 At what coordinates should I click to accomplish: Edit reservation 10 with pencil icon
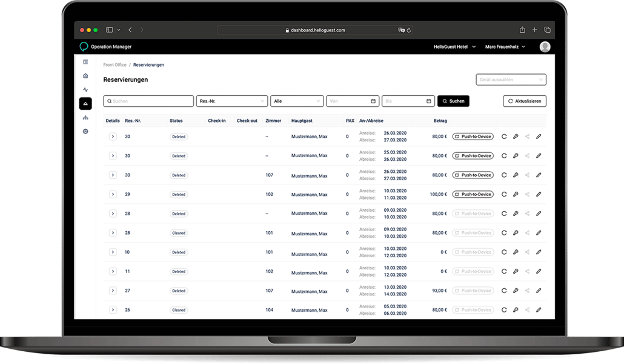[x=539, y=252]
